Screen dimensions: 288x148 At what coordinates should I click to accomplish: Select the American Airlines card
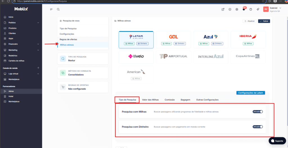click(x=136, y=75)
